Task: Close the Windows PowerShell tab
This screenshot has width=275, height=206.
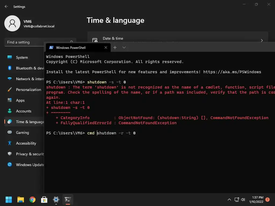Action: click(x=106, y=47)
